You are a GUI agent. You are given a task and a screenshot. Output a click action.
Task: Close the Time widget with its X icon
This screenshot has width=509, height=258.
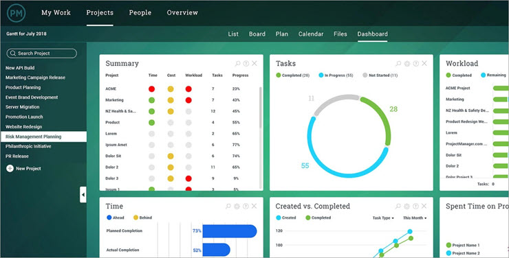point(254,207)
